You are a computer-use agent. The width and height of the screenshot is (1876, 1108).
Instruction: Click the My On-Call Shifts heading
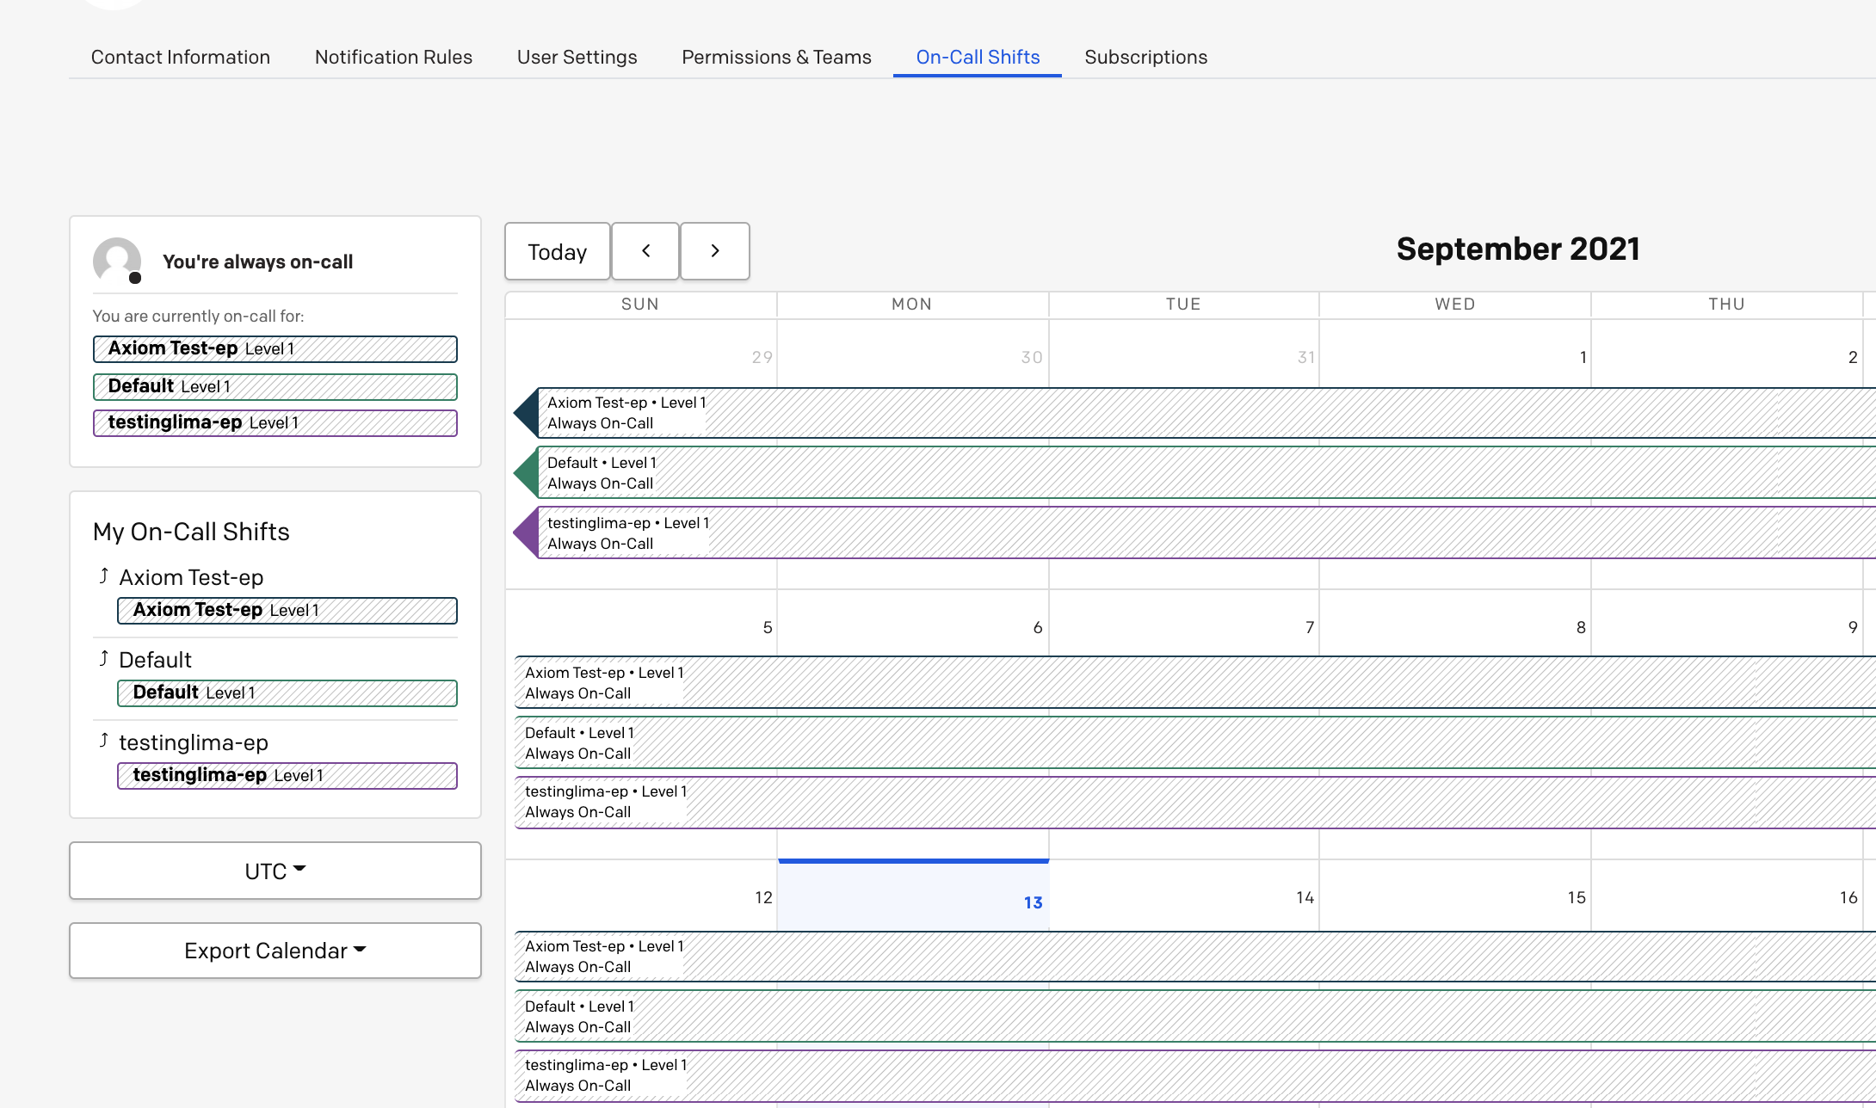tap(191, 532)
